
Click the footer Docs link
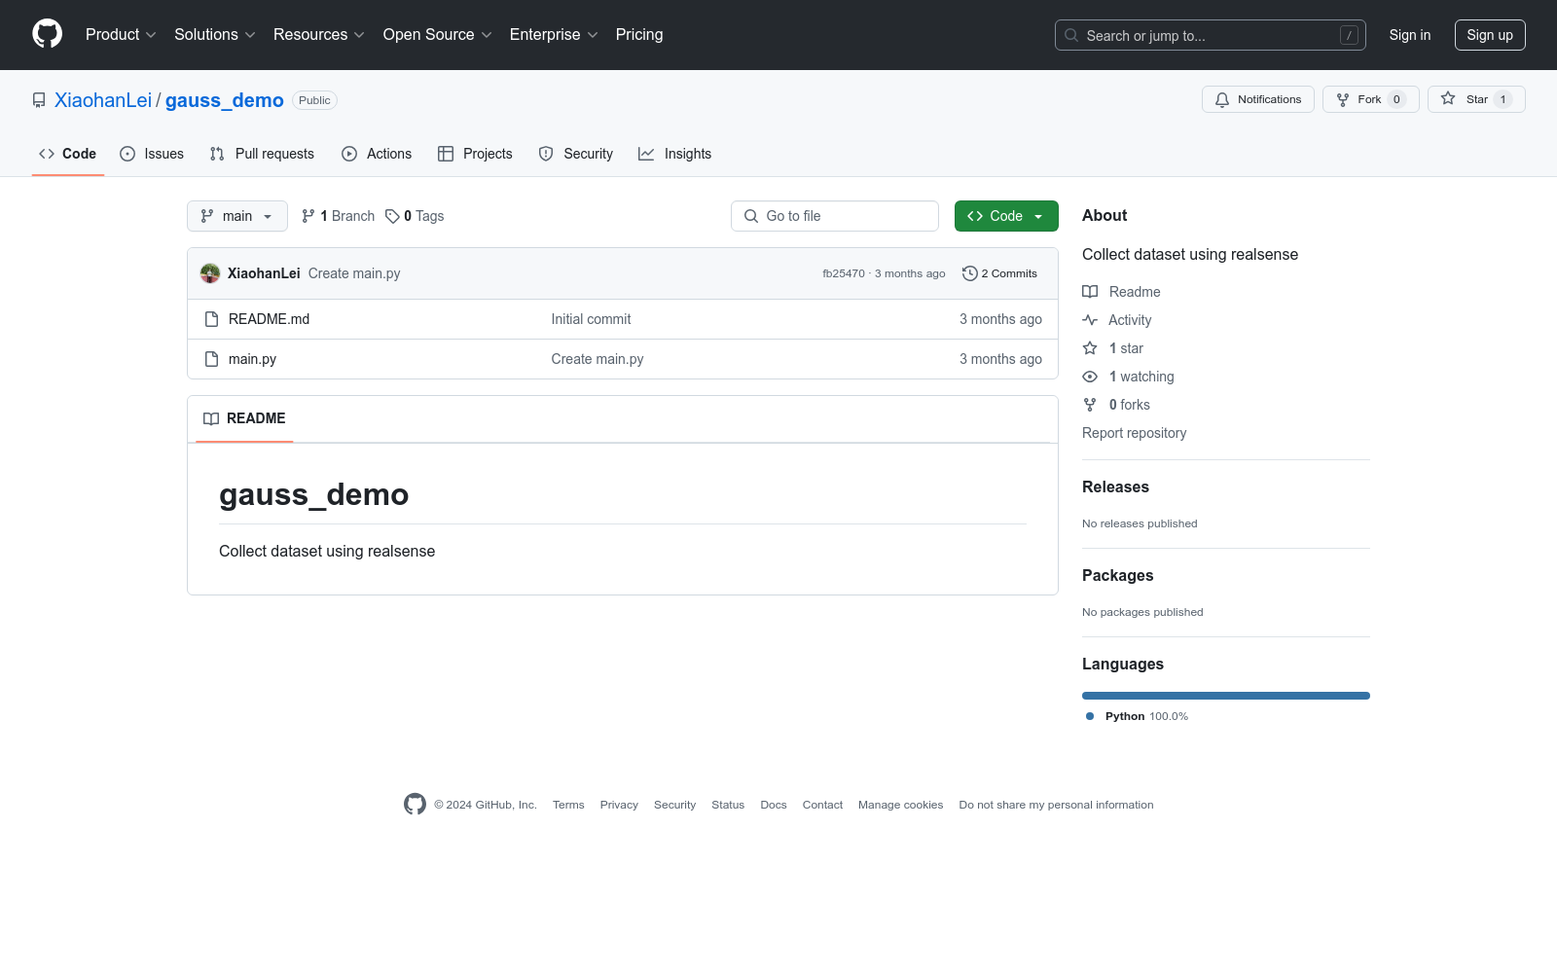tap(774, 805)
